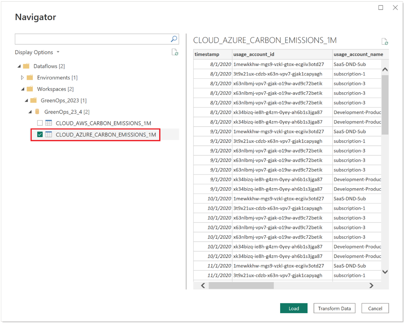Expand the Environments node
Image resolution: width=404 pixels, height=323 pixels.
tap(22, 77)
